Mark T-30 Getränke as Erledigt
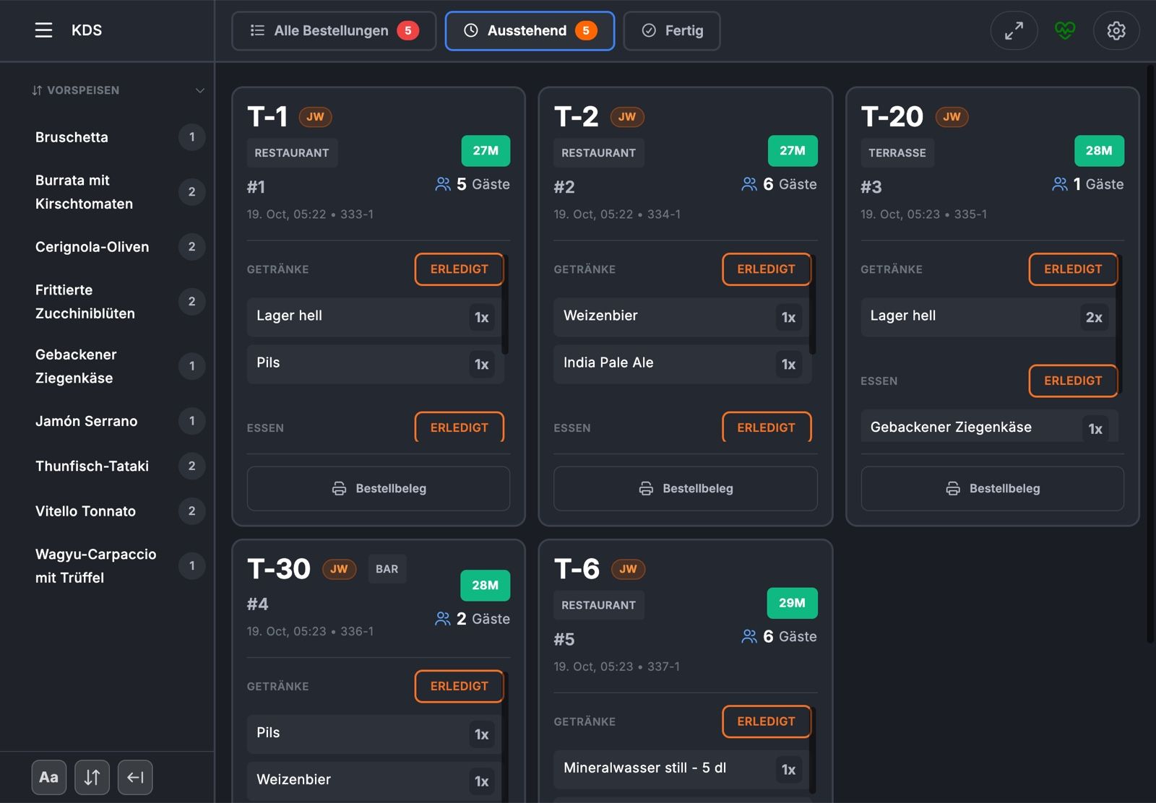This screenshot has height=803, width=1156. pos(460,686)
